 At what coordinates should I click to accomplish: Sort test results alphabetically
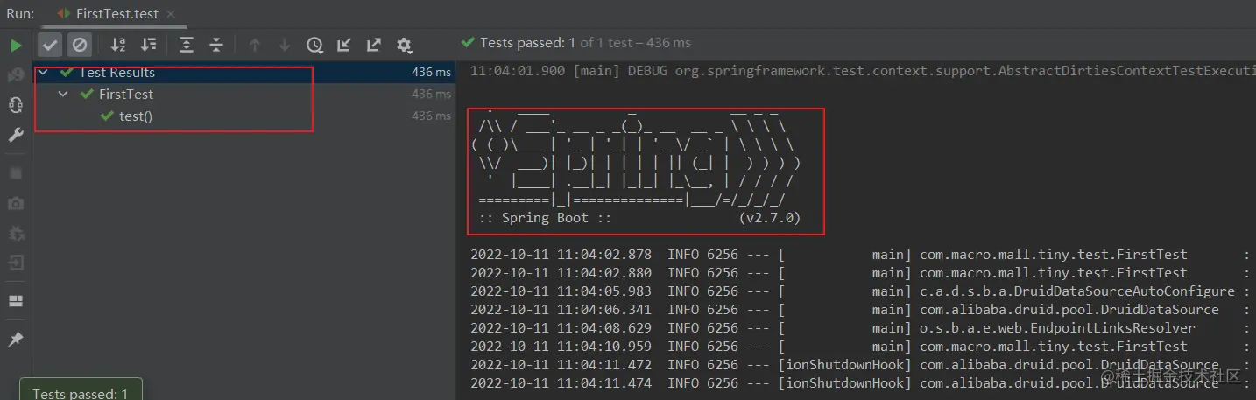pos(118,45)
